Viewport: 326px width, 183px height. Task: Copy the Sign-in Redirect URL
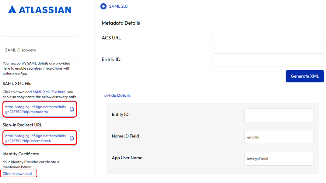[72, 138]
